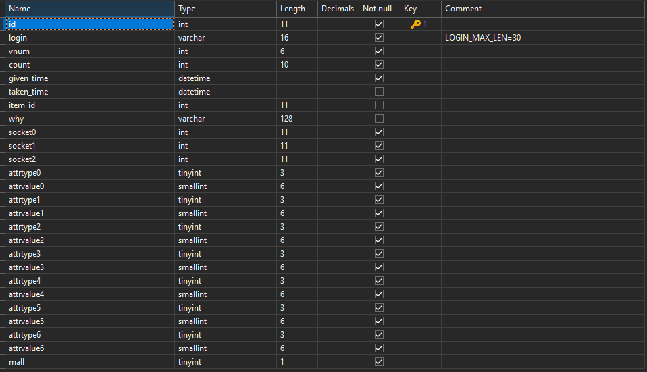
Task: Click the Decimals cell in count row
Action: coord(338,65)
